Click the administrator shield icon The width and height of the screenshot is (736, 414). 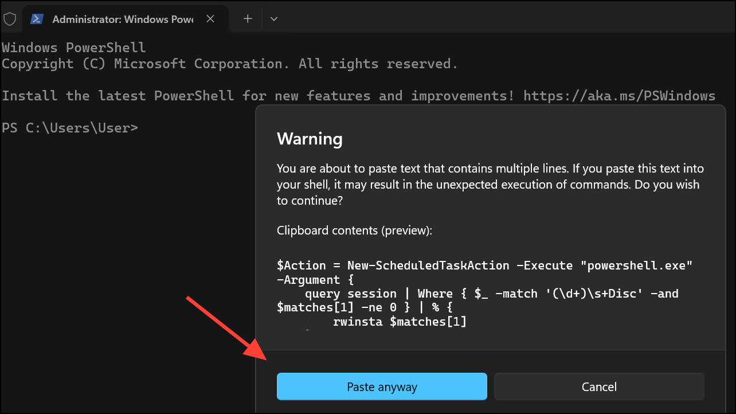pyautogui.click(x=10, y=18)
